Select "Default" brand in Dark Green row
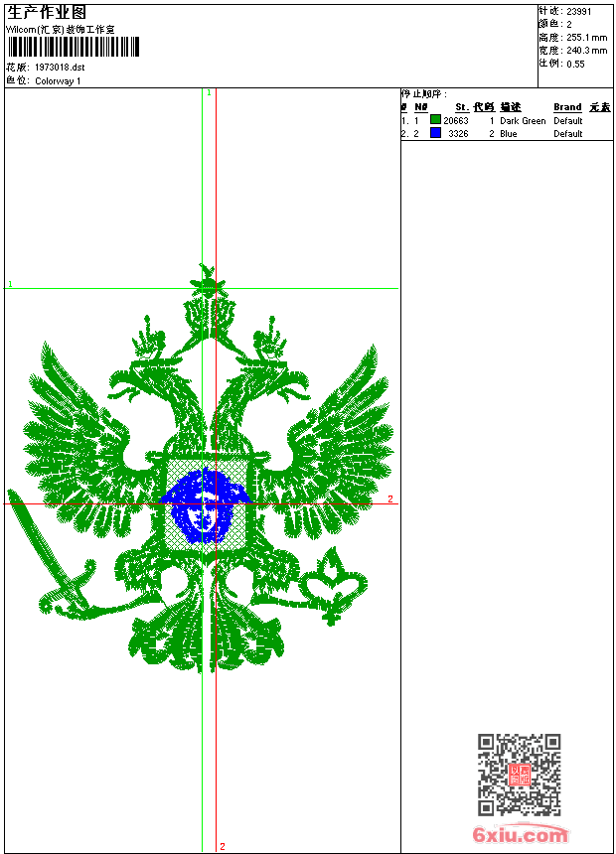Viewport: 616px width, 854px height. [x=568, y=121]
